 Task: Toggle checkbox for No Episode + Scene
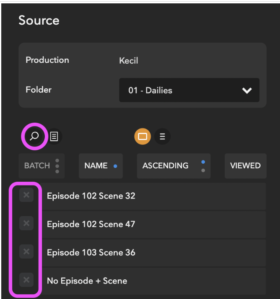(26, 280)
